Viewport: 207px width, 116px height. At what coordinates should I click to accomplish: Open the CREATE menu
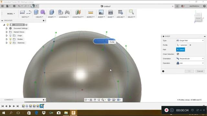39,17
